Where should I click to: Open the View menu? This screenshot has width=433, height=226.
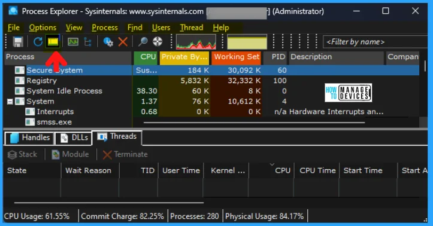click(74, 28)
